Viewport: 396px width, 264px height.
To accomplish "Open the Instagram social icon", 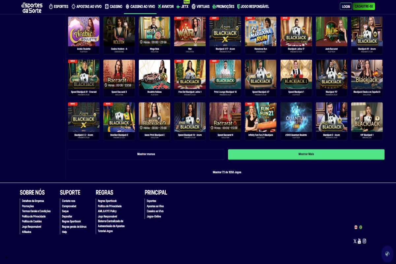I will (364, 241).
